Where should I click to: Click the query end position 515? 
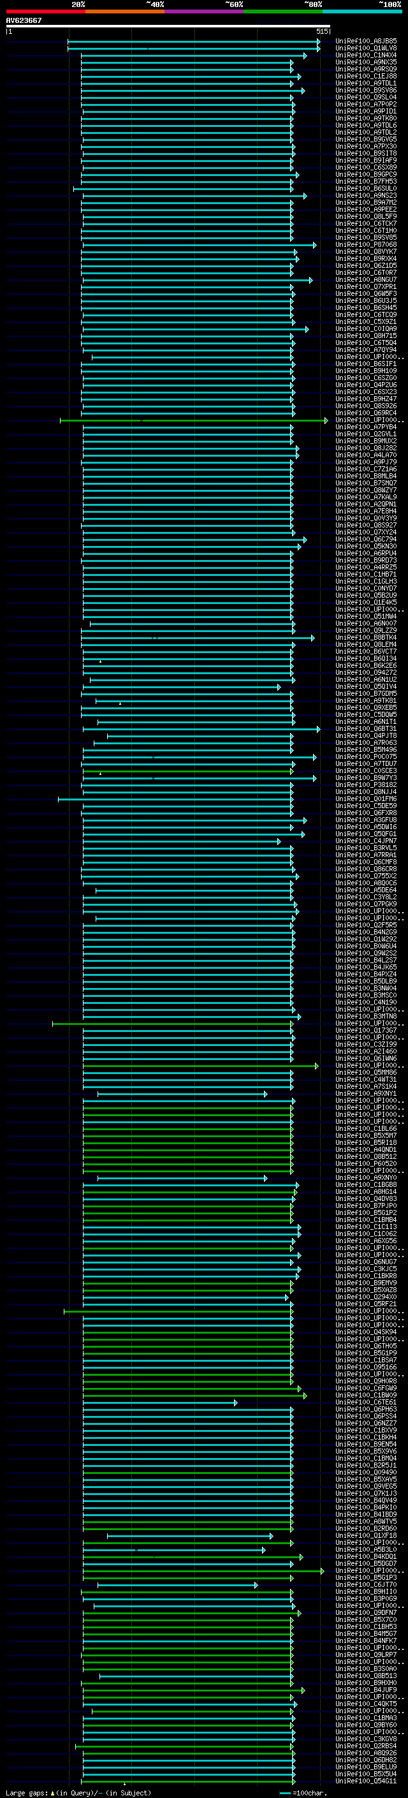click(x=321, y=31)
